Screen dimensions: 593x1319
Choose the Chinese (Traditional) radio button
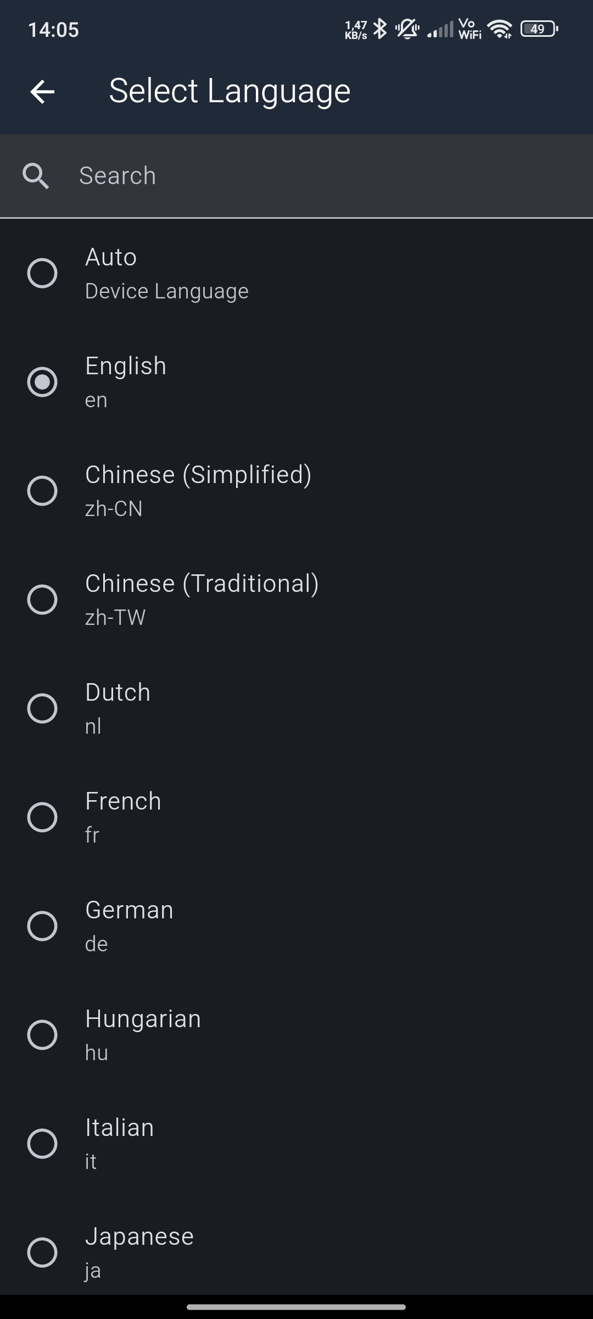(42, 600)
